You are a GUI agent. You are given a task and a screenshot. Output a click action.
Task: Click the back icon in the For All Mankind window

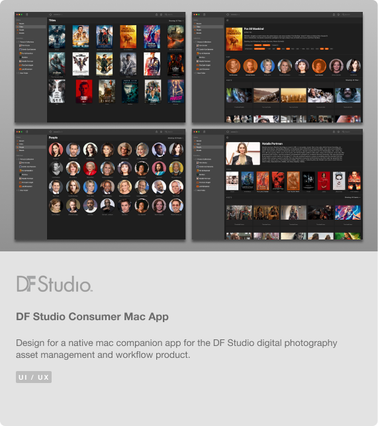click(x=227, y=21)
